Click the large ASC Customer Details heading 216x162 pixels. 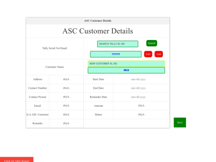click(x=98, y=31)
